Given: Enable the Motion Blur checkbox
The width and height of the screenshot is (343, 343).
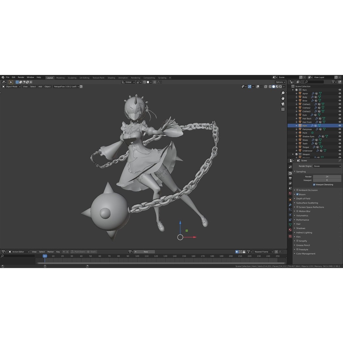Looking at the screenshot, I should click(297, 211).
